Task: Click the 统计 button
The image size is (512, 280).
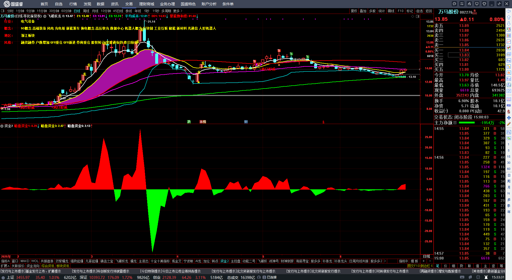Action: [x=382, y=11]
